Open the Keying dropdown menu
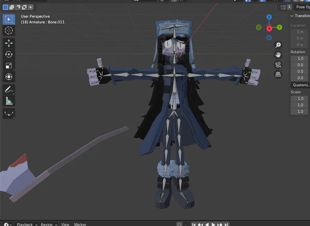Viewport: 310px width, 226px height. [x=49, y=224]
